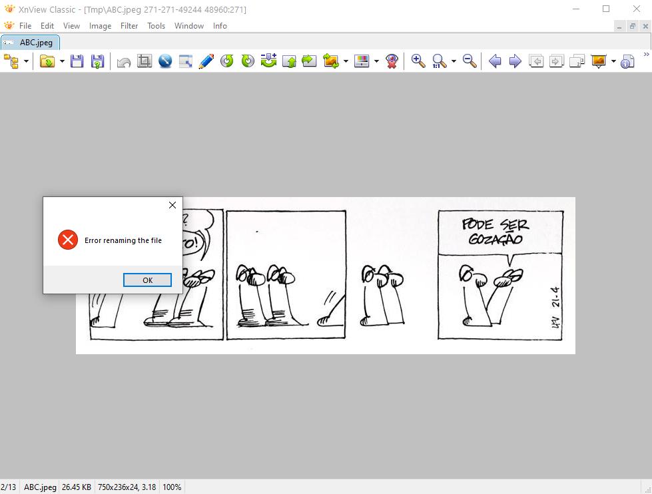Open the Tools menu
Viewport: 652px width, 494px height.
pos(156,26)
